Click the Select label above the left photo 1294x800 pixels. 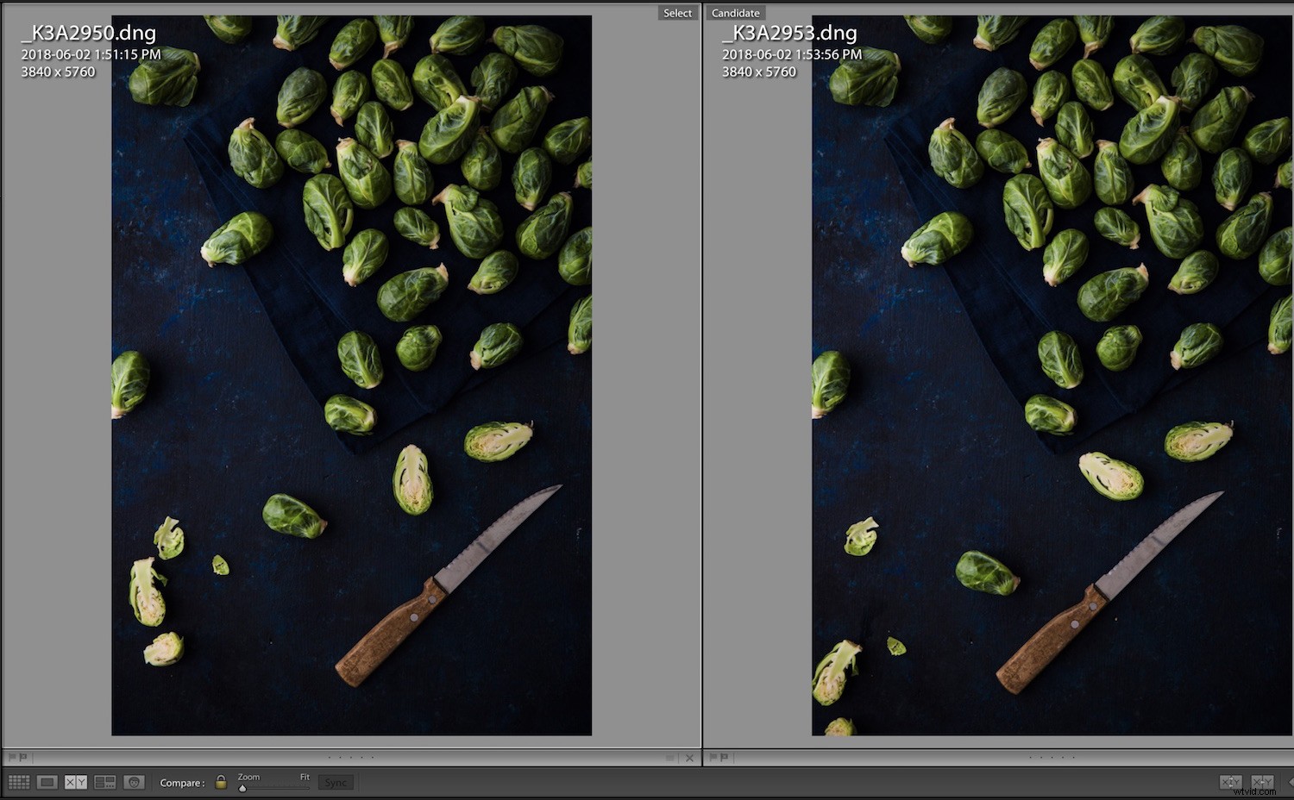coord(677,12)
